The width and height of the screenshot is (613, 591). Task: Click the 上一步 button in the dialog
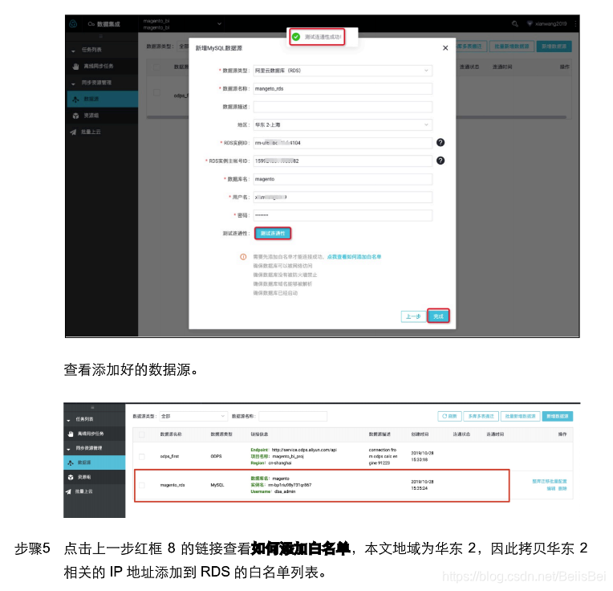[x=413, y=316]
